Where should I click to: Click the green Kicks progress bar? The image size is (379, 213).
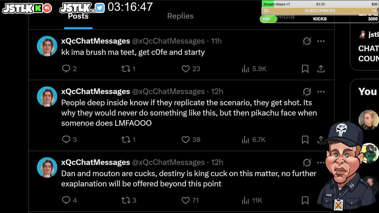coord(268,19)
